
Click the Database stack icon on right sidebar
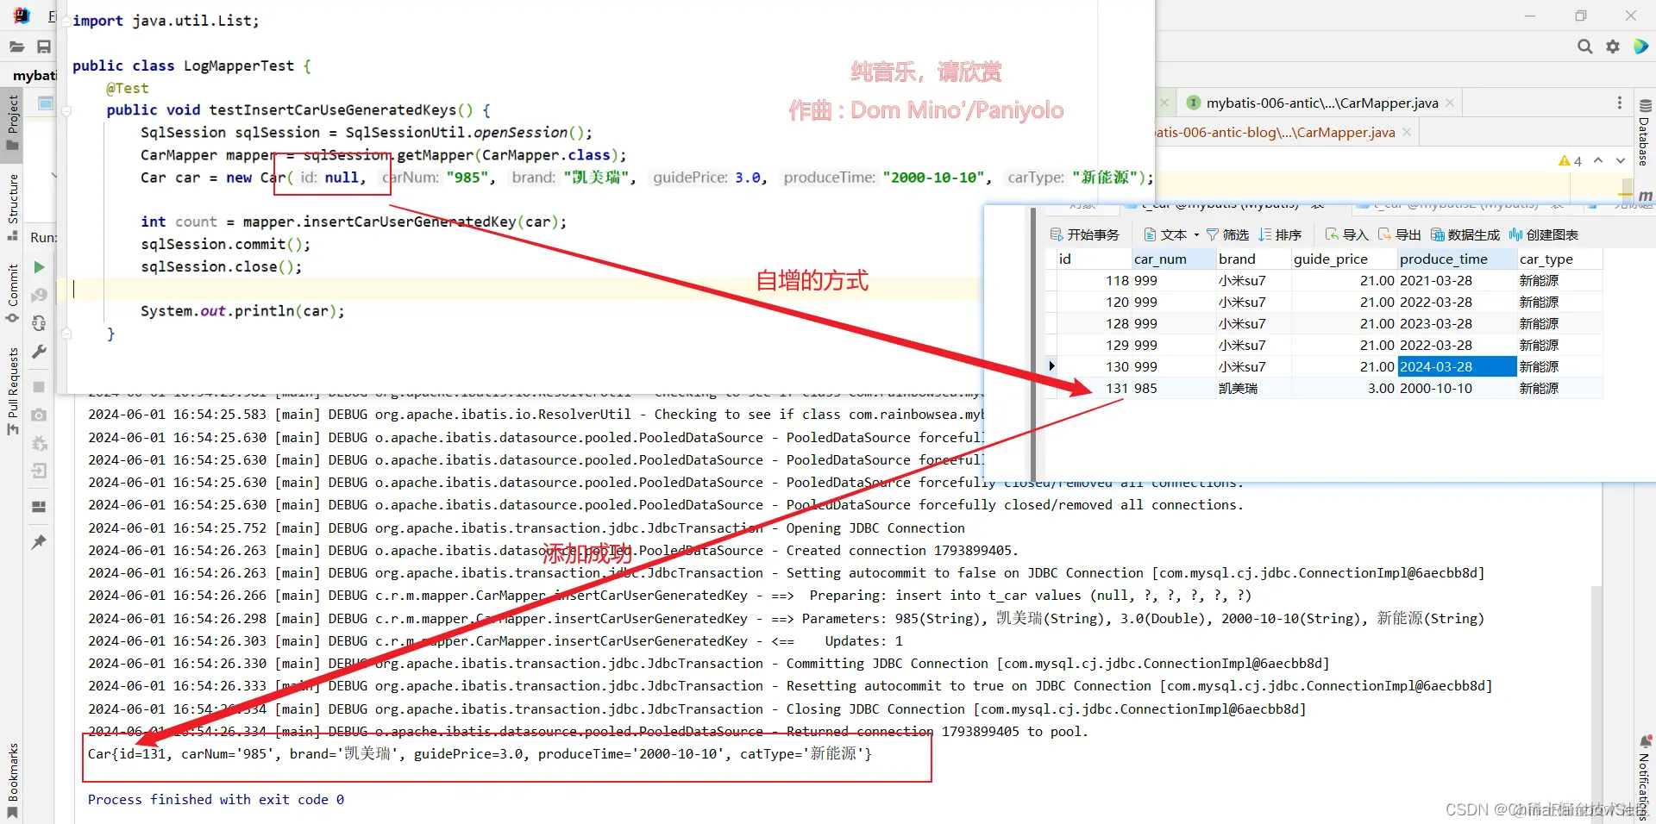tap(1645, 106)
